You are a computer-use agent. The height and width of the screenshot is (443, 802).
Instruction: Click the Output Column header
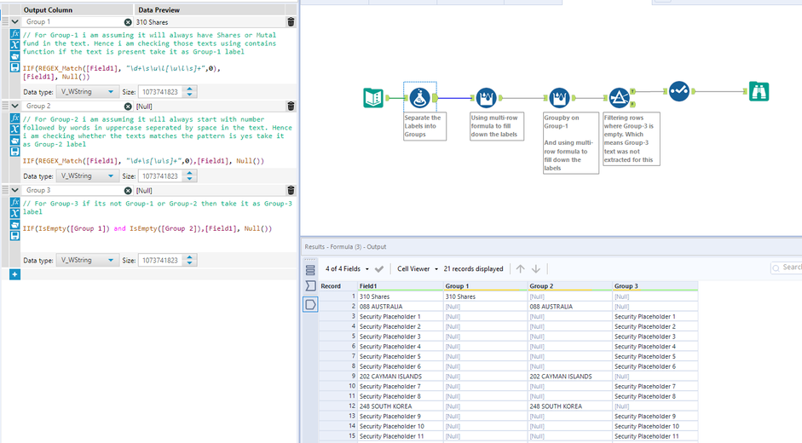48,9
